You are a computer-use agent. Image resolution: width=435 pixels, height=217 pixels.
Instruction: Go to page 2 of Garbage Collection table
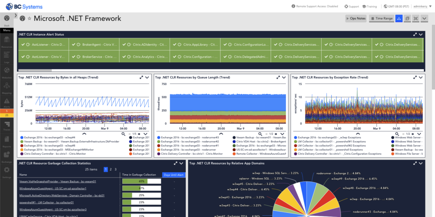point(111,170)
